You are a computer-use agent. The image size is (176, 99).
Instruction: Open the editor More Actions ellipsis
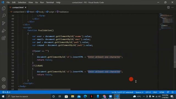coord(172,7)
